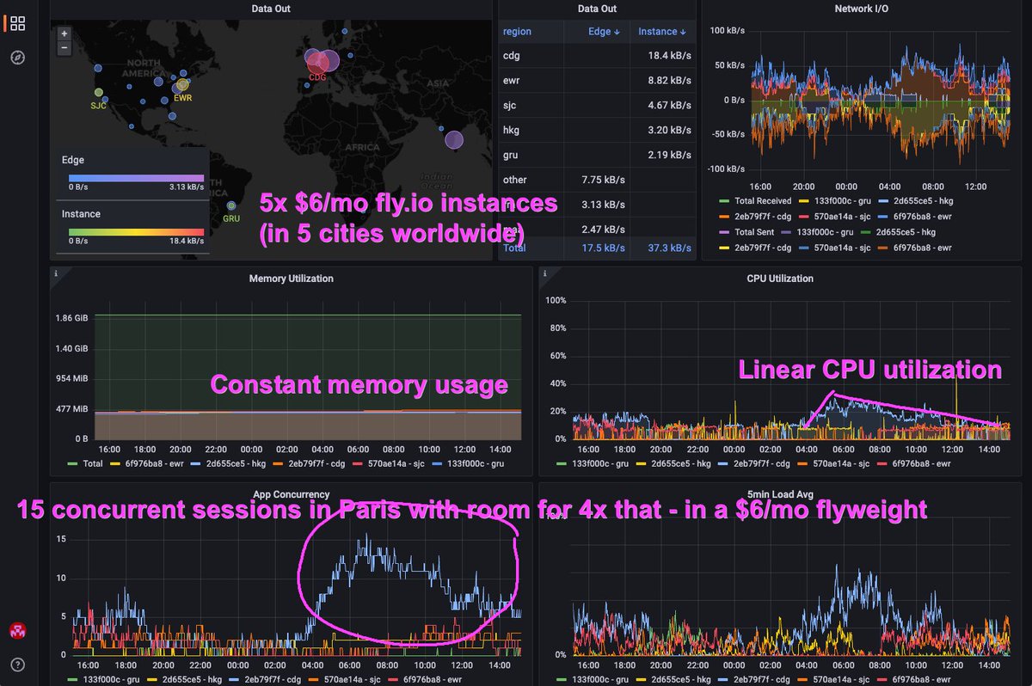Zoom out the map with the minus button

point(64,48)
